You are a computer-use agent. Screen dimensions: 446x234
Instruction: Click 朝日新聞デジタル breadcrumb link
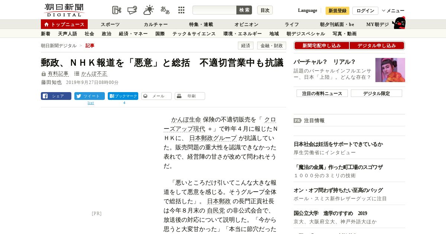click(x=59, y=46)
